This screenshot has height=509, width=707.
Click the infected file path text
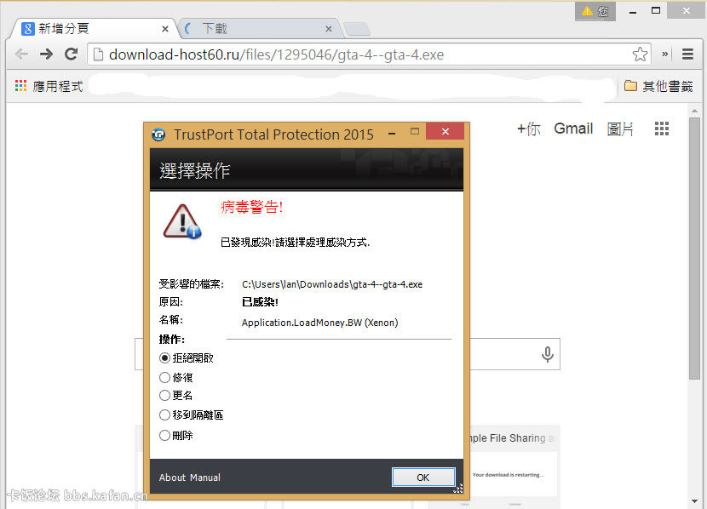[x=332, y=284]
